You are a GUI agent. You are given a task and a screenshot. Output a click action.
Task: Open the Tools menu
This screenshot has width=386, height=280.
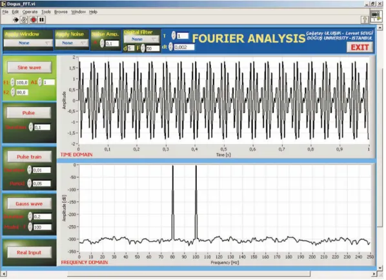click(x=46, y=12)
